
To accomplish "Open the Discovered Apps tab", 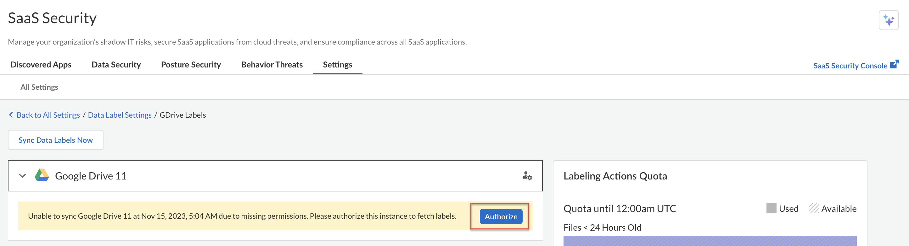I will [x=41, y=65].
